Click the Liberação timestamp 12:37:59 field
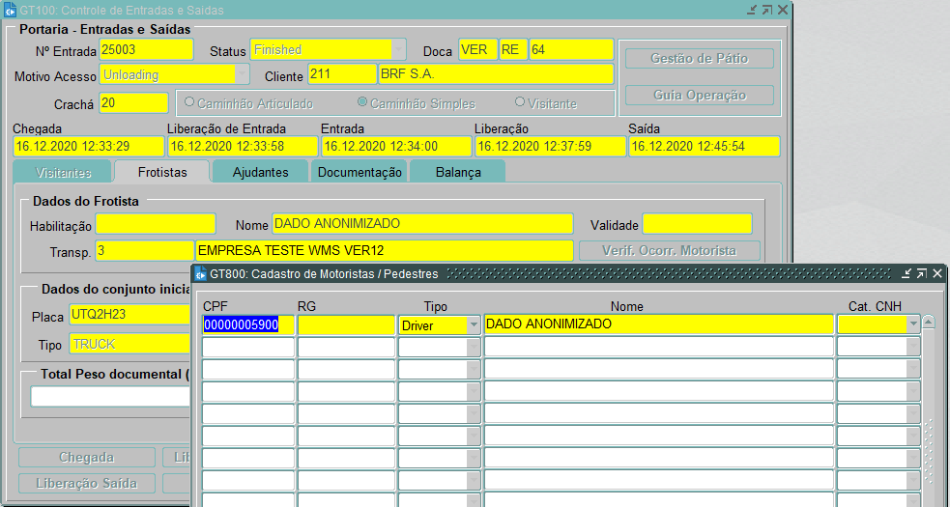The image size is (950, 507). tap(550, 147)
